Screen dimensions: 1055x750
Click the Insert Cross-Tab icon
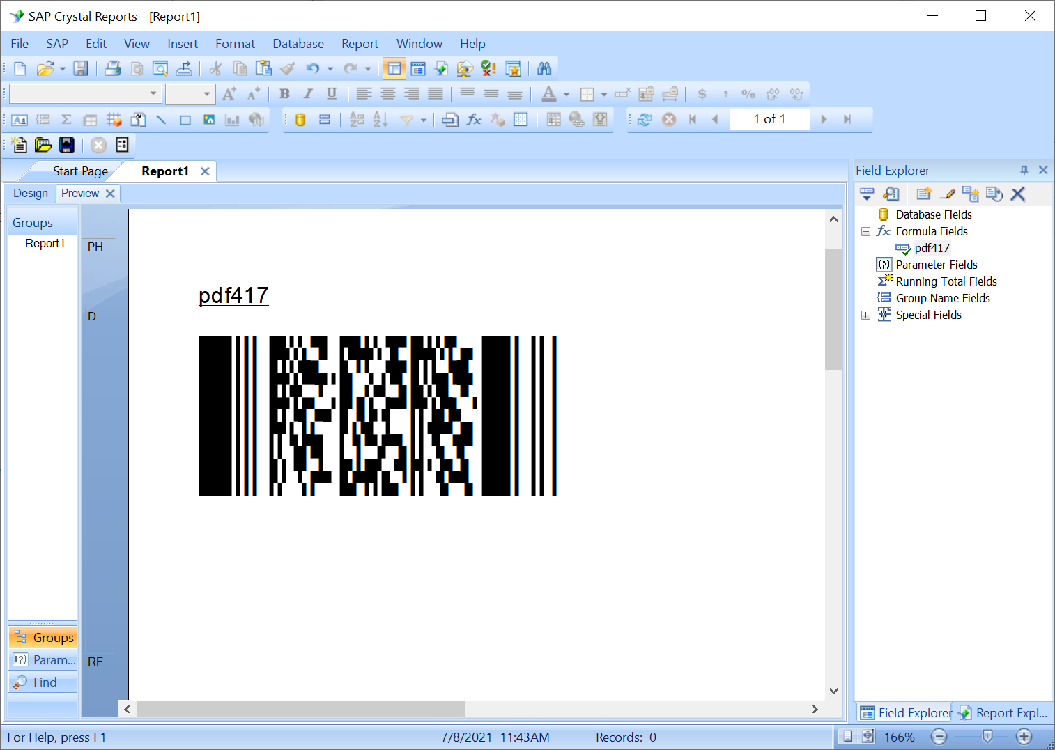tap(90, 120)
